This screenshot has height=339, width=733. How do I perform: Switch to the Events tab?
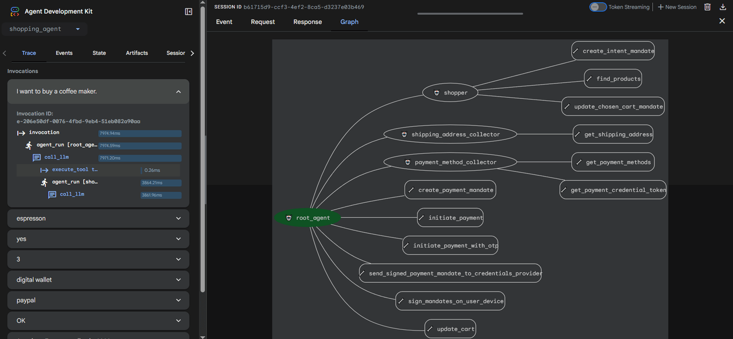click(x=64, y=53)
